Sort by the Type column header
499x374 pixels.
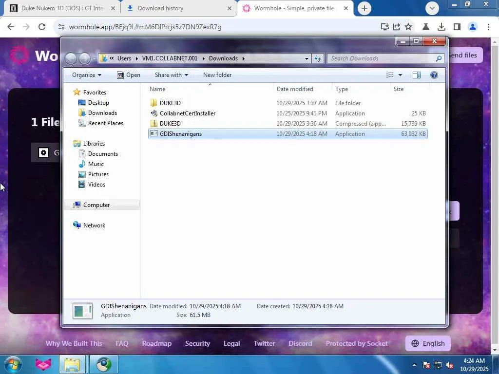(x=361, y=89)
